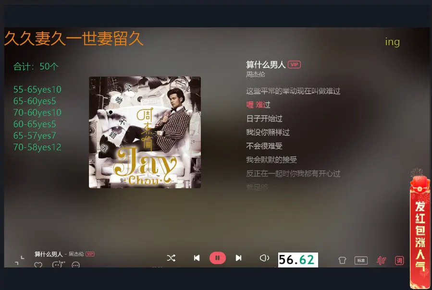Click the Jay Chou album cover

[x=145, y=132]
